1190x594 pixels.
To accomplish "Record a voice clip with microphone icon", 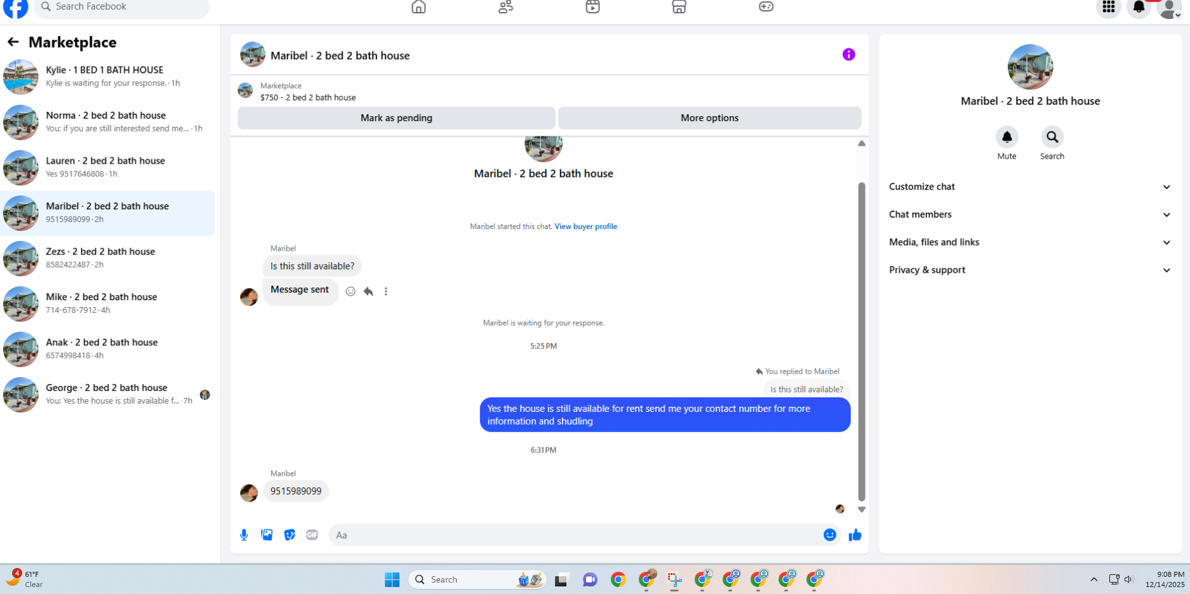I will coord(244,535).
